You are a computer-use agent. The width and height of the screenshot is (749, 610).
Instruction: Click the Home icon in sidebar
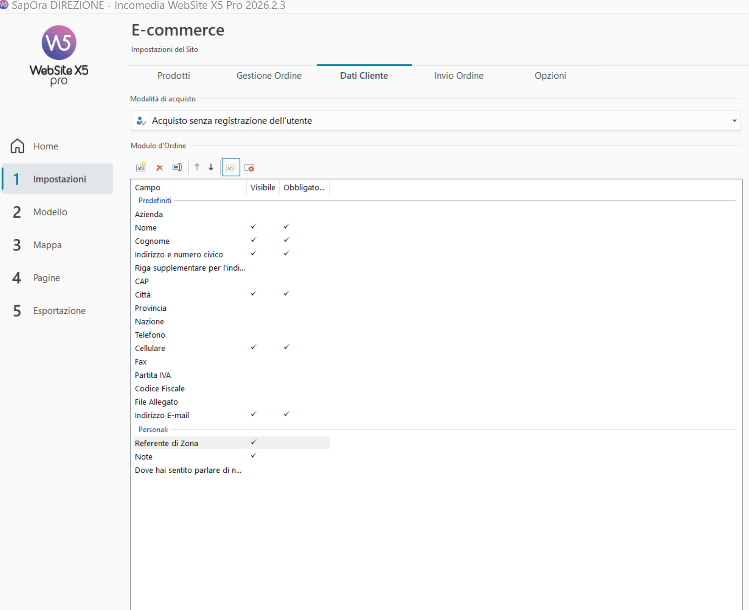(x=17, y=146)
